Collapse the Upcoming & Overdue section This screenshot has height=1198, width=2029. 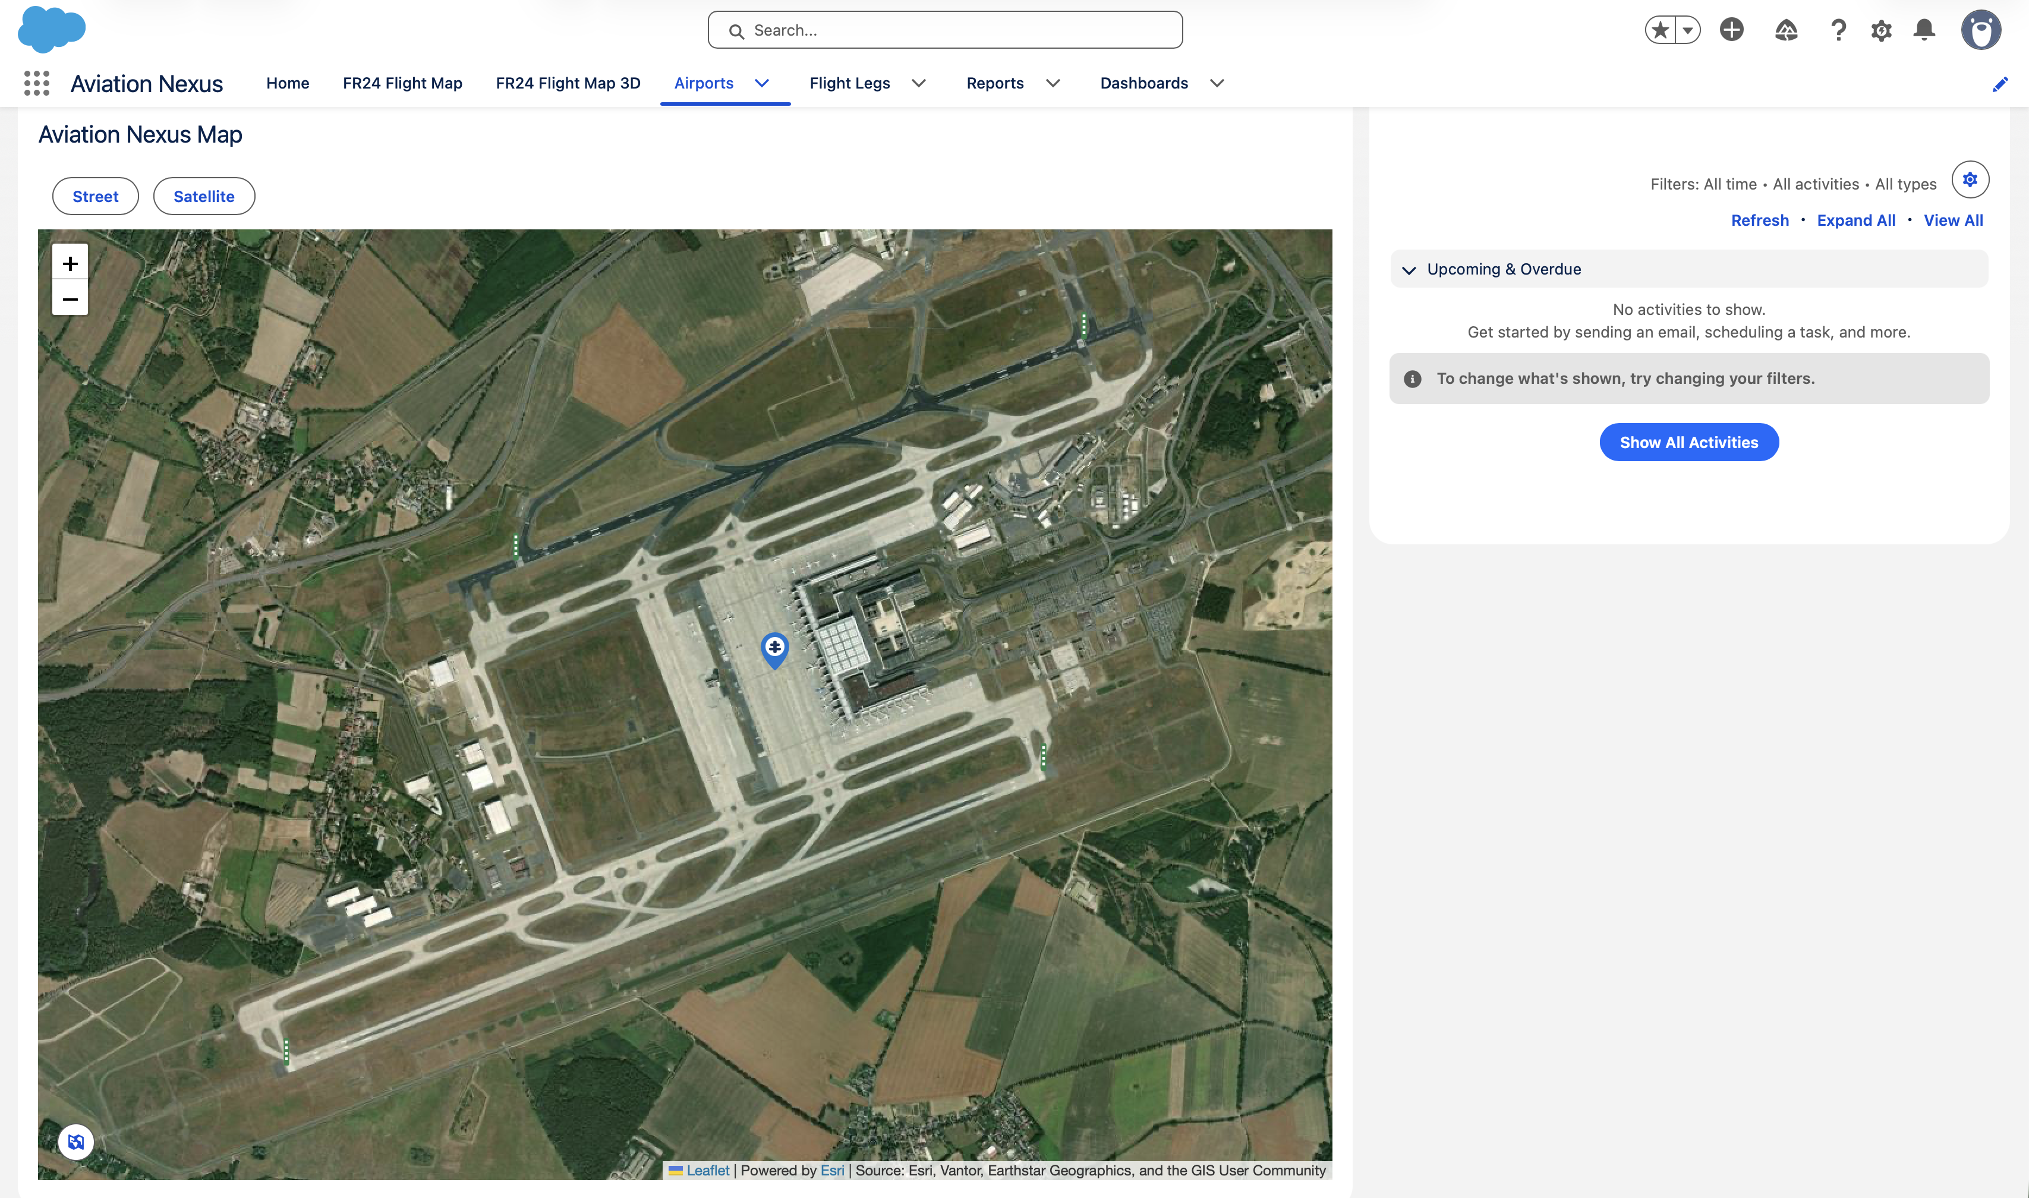coord(1409,270)
